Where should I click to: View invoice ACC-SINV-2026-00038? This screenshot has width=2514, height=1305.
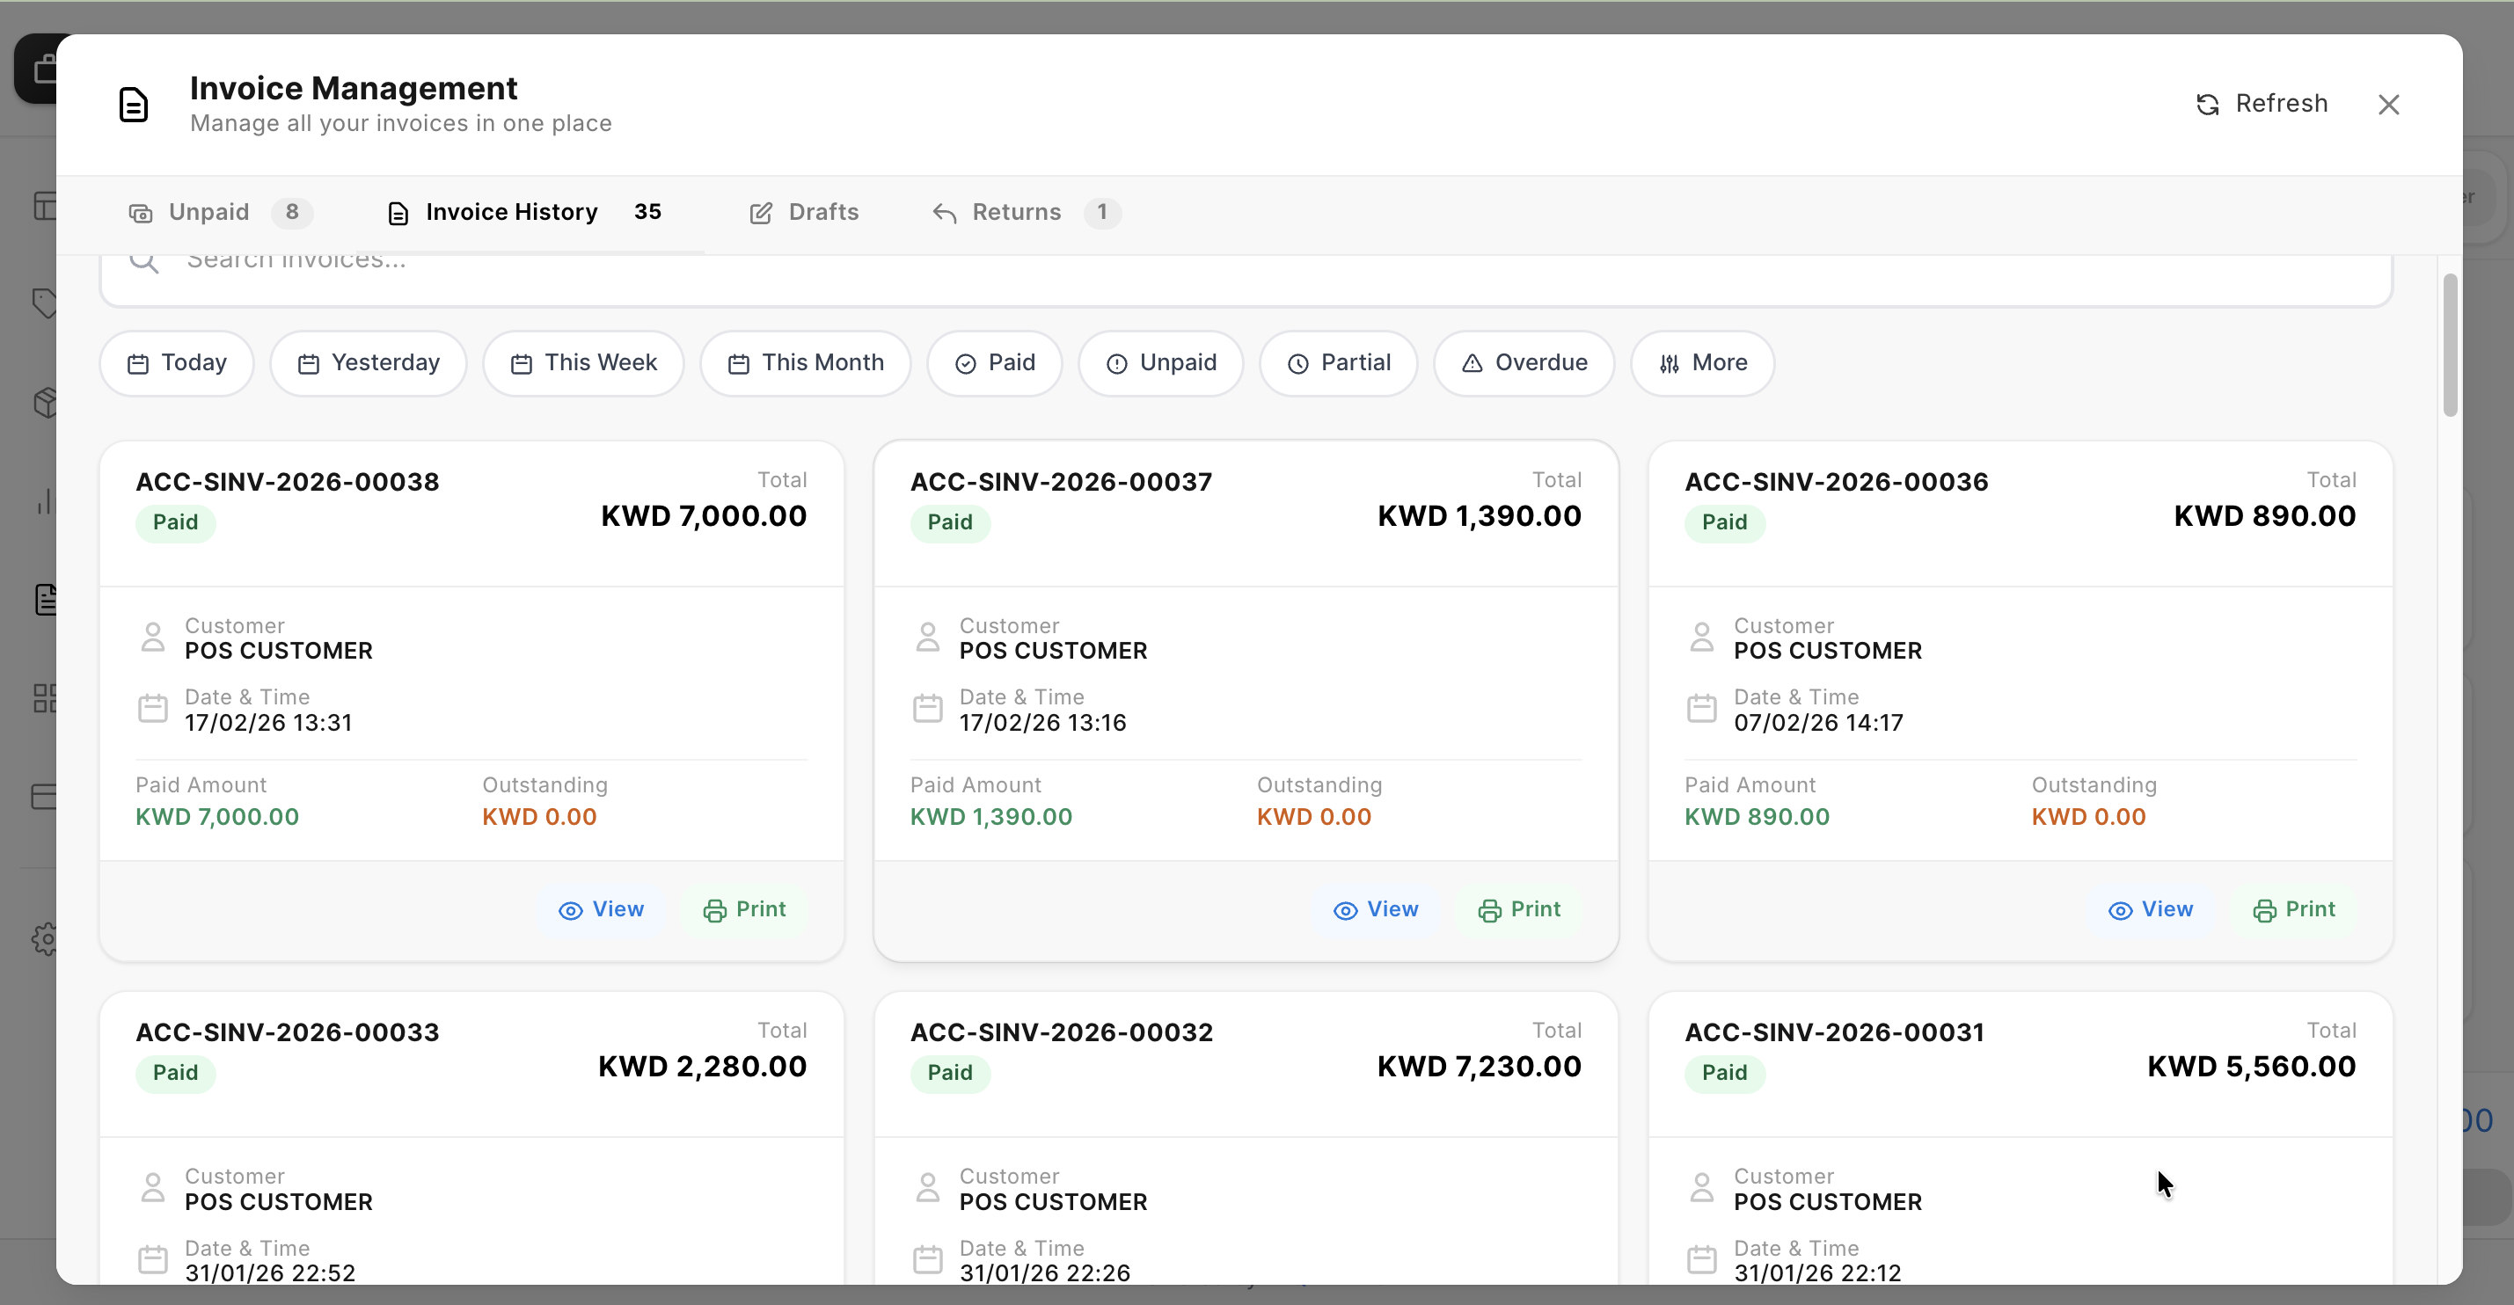coord(601,909)
